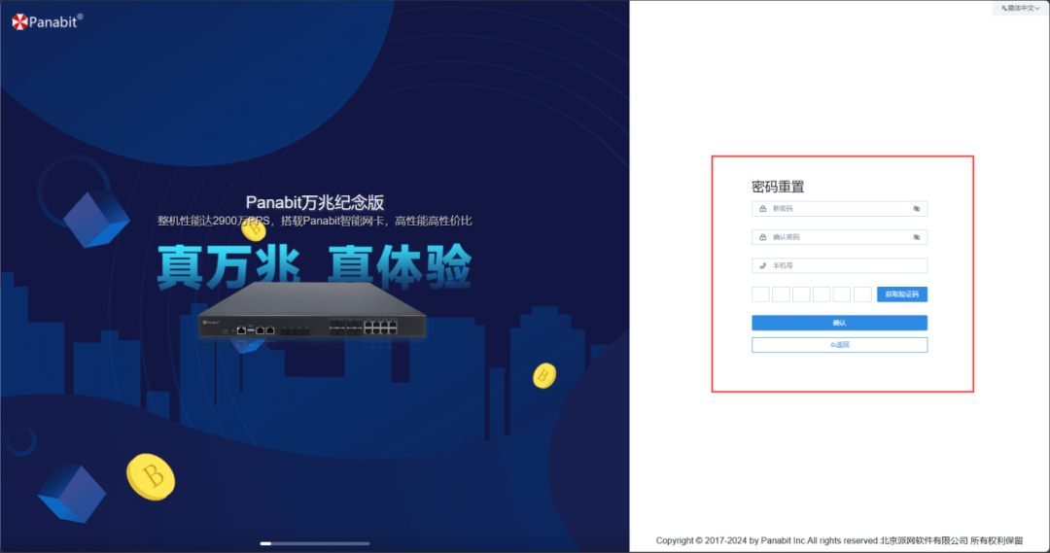Click the Panabit万兆纪念版 banner title
1050x553 pixels.
[315, 202]
